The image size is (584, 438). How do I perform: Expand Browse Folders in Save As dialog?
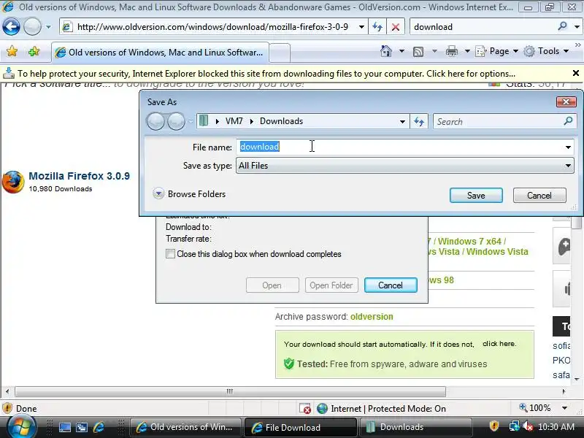pos(189,194)
